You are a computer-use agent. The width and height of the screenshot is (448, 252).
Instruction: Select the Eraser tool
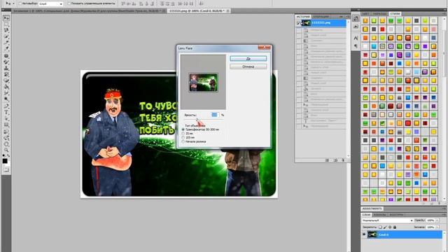click(6, 80)
